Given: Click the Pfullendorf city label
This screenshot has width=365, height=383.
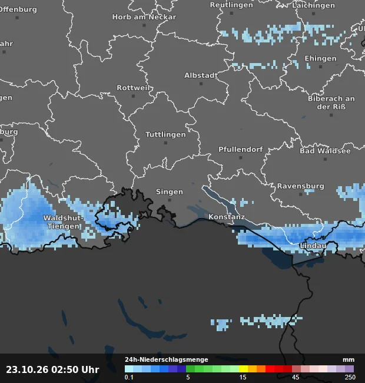Looking at the screenshot, I should pos(241,150).
